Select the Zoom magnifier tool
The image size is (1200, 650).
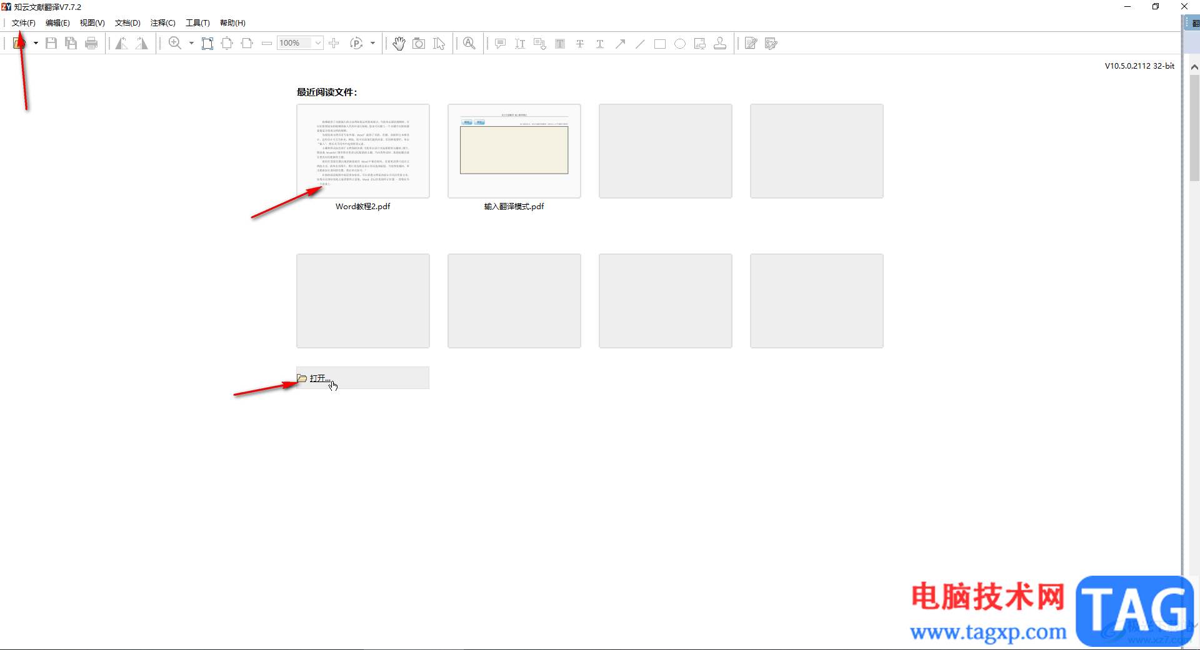pyautogui.click(x=175, y=43)
